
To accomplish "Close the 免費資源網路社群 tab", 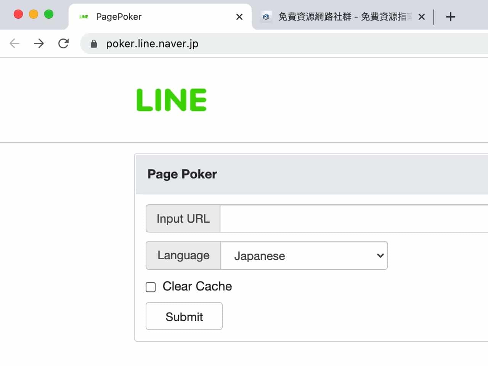I will click(421, 17).
